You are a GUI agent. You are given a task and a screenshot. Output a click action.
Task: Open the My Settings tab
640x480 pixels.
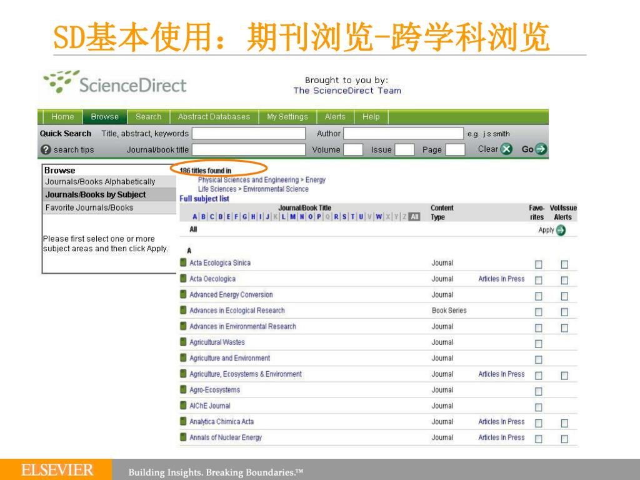click(x=287, y=117)
